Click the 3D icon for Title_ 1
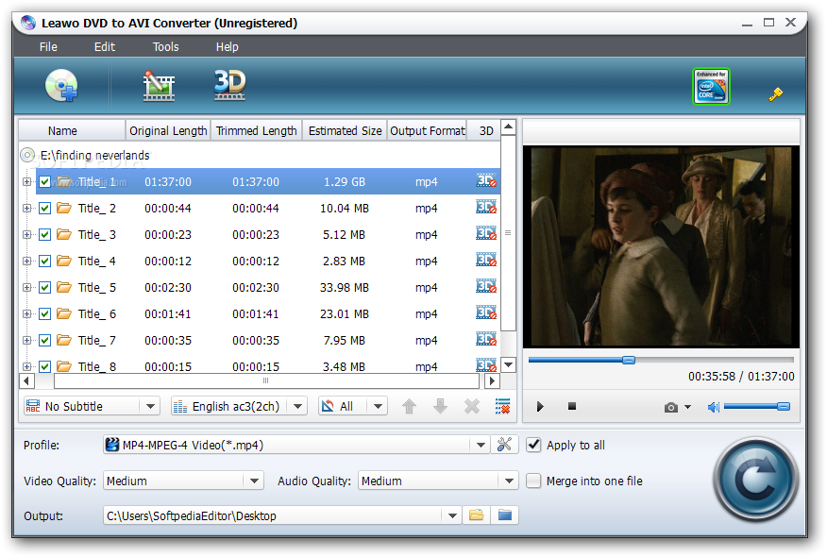Image resolution: width=827 pixels, height=557 pixels. click(x=486, y=181)
